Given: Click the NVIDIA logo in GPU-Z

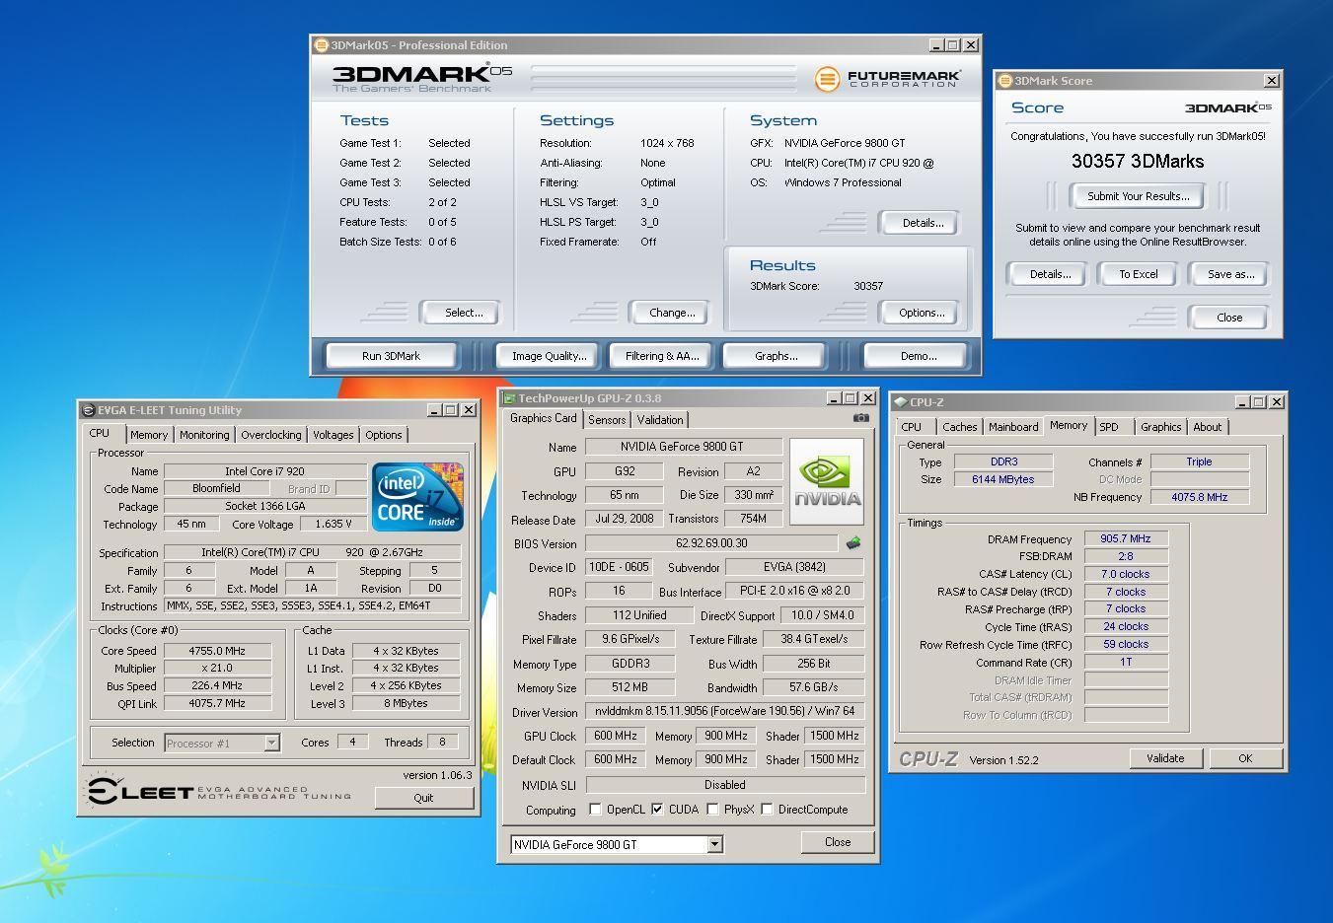Looking at the screenshot, I should coord(827,480).
